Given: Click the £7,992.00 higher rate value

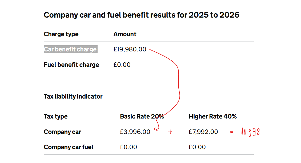Looking at the screenshot, I should click(x=203, y=132).
